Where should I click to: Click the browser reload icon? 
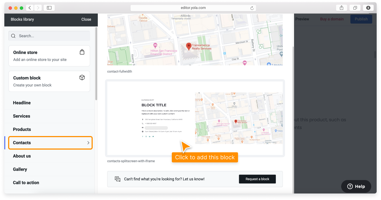click(252, 8)
